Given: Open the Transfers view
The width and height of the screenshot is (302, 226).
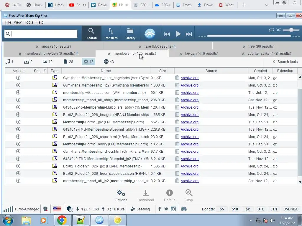Looking at the screenshot, I should click(111, 34).
